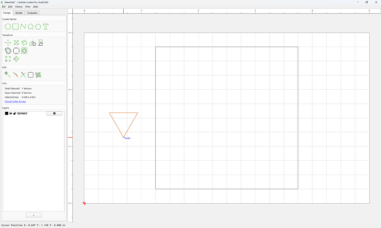Screen dimensions: 381x228
Task: Choose the Polyline drawing tool
Action: (23, 26)
